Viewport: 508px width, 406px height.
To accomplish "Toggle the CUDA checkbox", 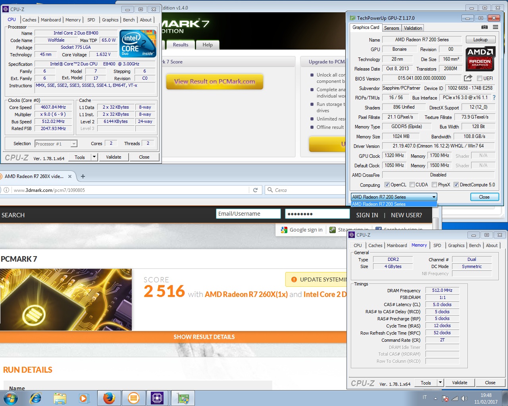I will [412, 185].
